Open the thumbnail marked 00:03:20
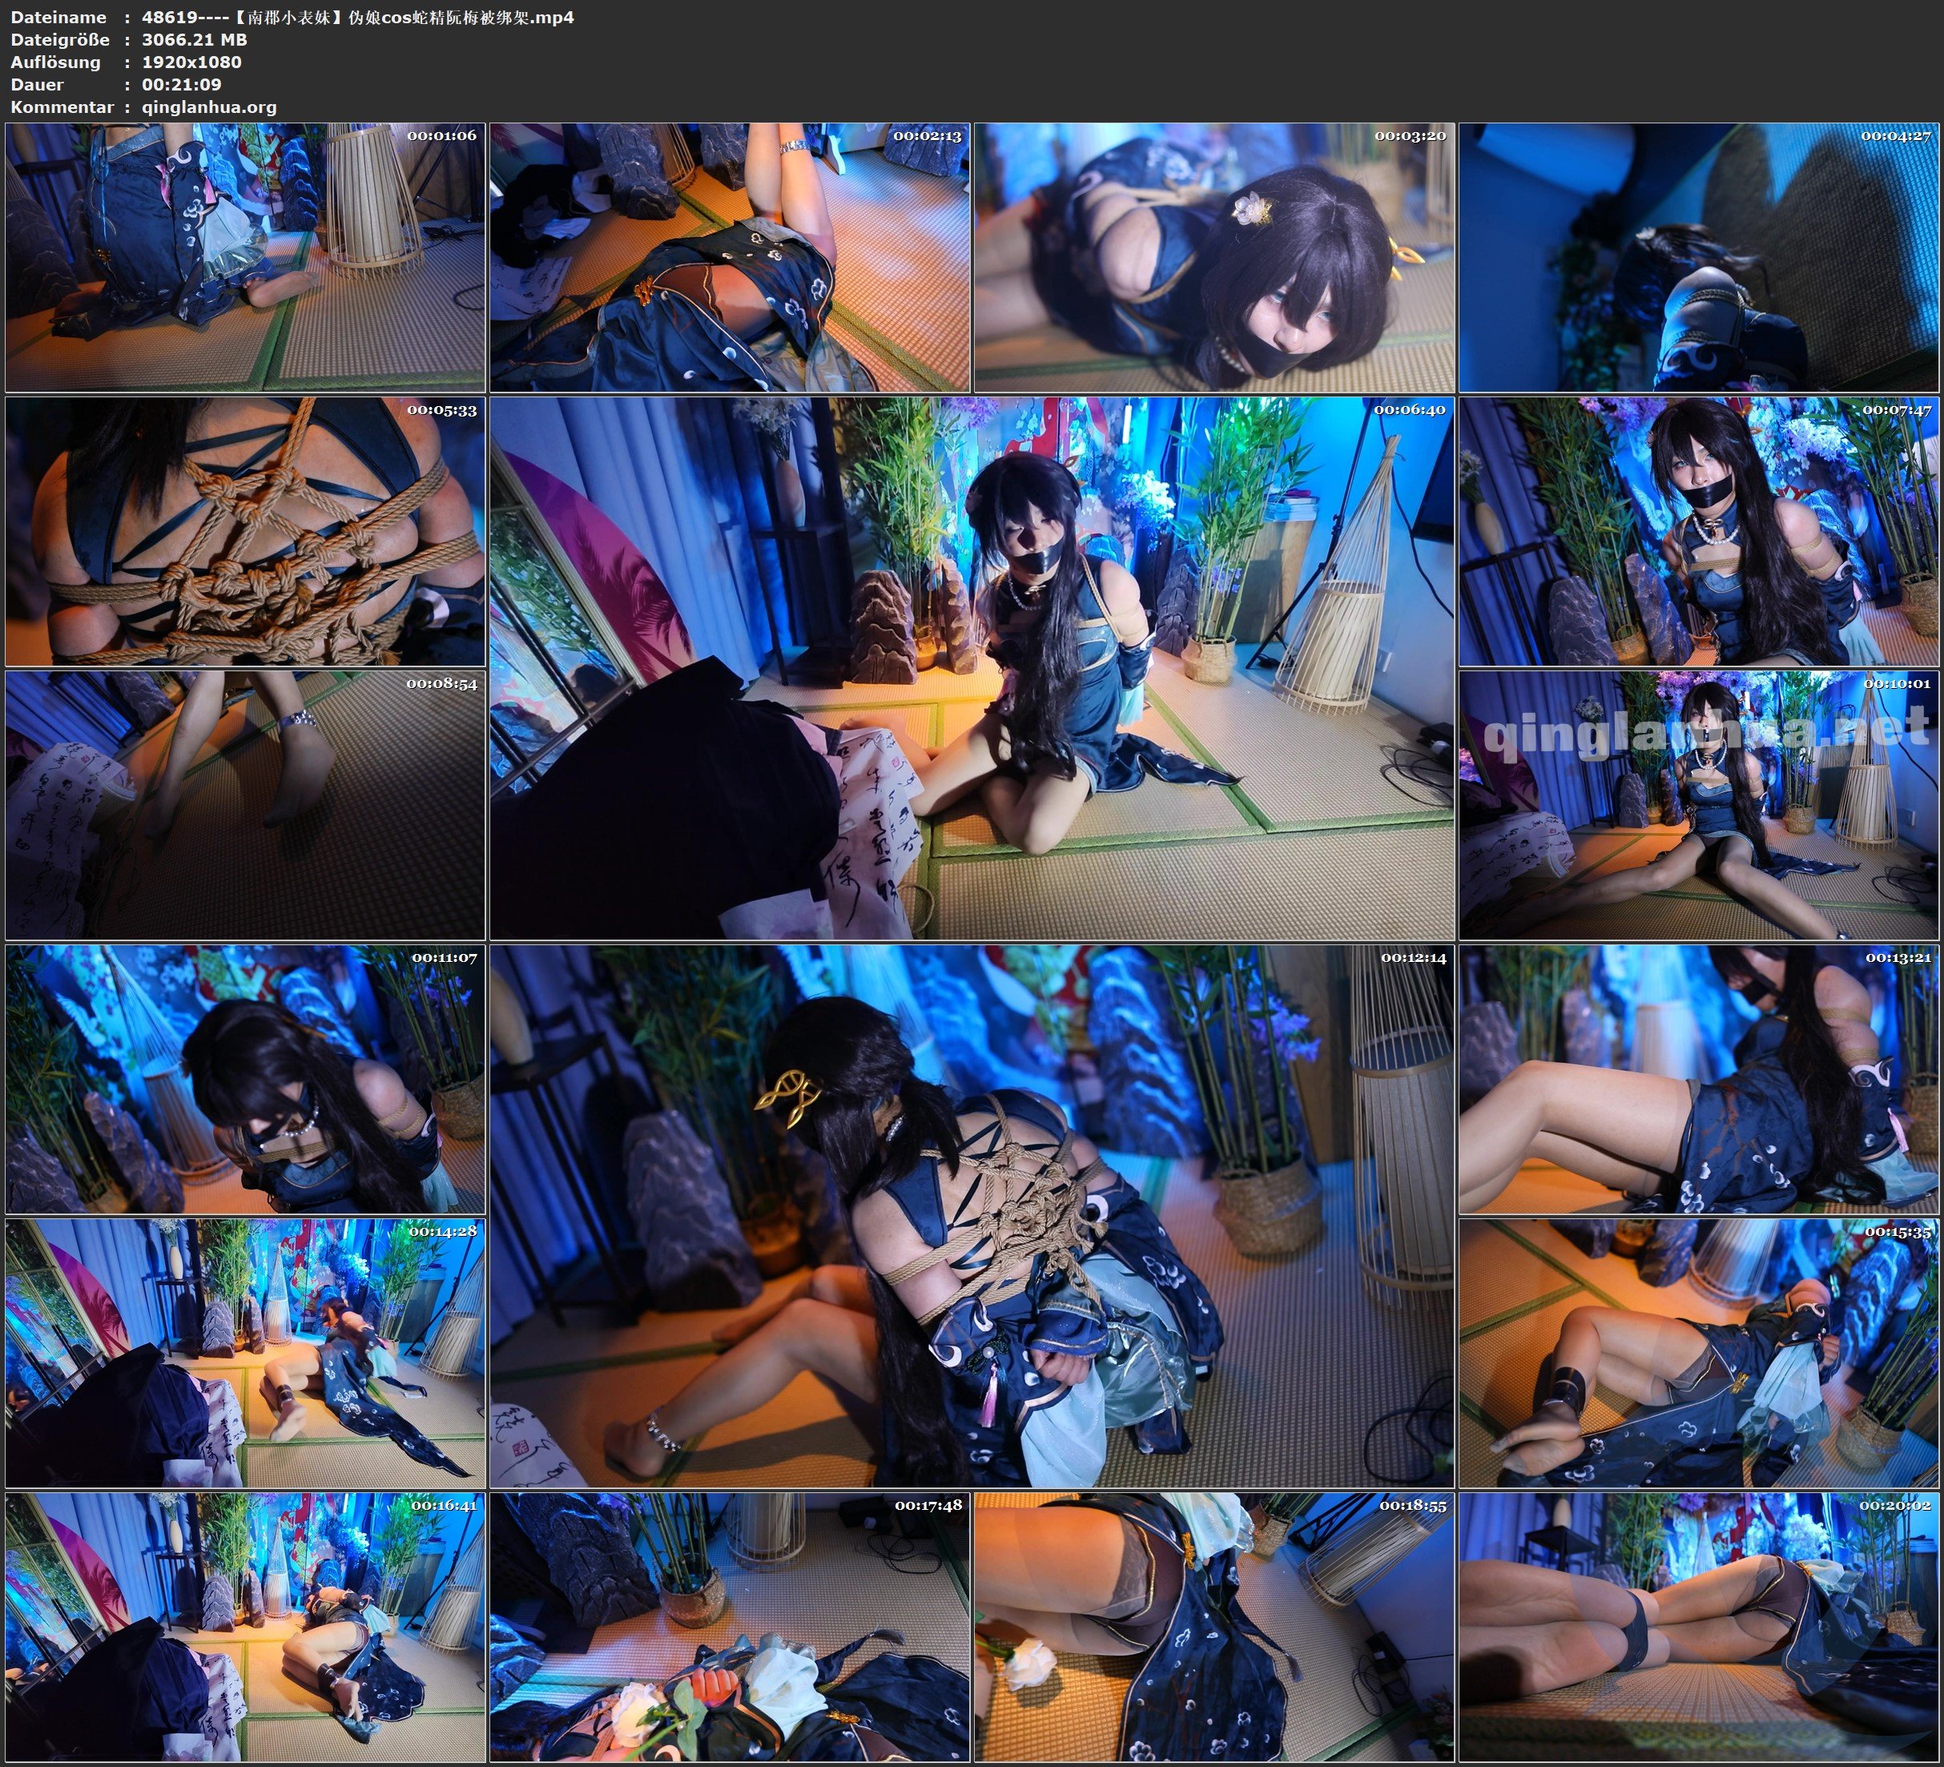The width and height of the screenshot is (1944, 1767). (1214, 256)
